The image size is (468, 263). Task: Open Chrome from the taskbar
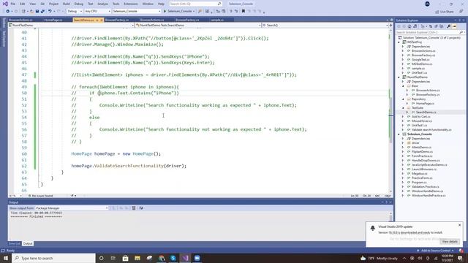point(162,258)
